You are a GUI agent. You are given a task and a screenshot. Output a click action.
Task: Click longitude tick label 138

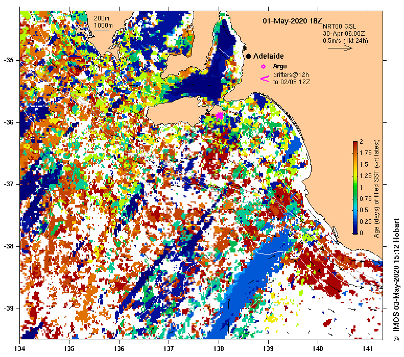pos(219,348)
